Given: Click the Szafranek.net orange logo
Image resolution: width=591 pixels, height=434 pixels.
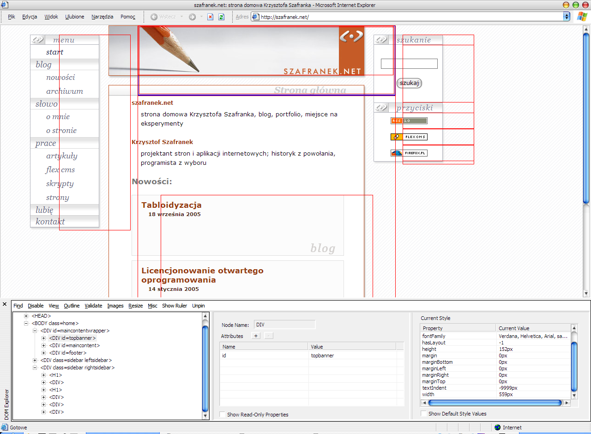Looking at the screenshot, I should click(351, 51).
